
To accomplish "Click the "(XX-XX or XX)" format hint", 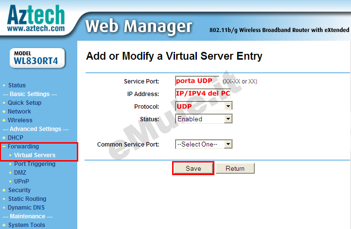I will [240, 82].
